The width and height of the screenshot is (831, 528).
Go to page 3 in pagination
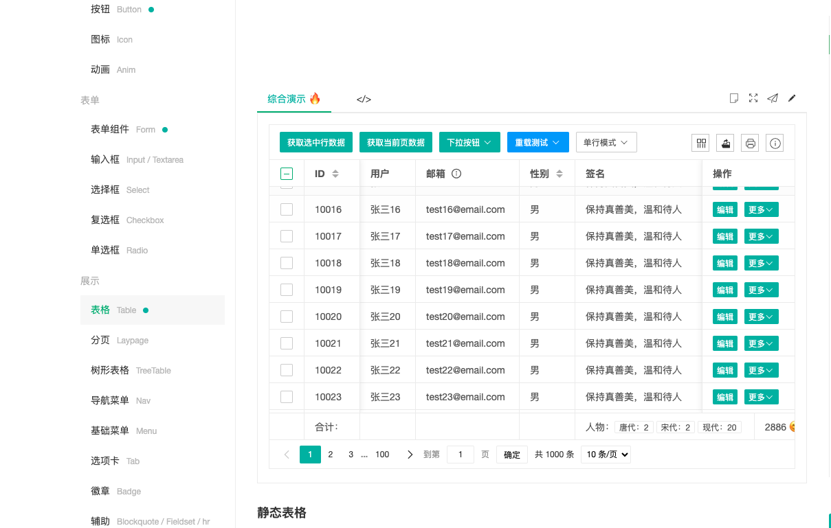pos(351,455)
